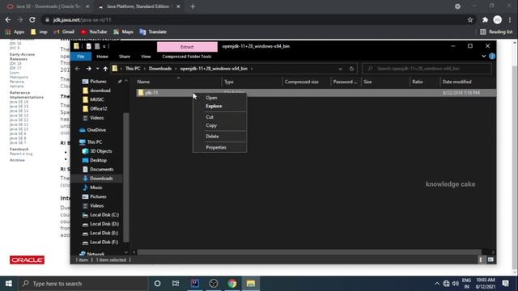Open Local Disk (D:) in sidebar

104,224
